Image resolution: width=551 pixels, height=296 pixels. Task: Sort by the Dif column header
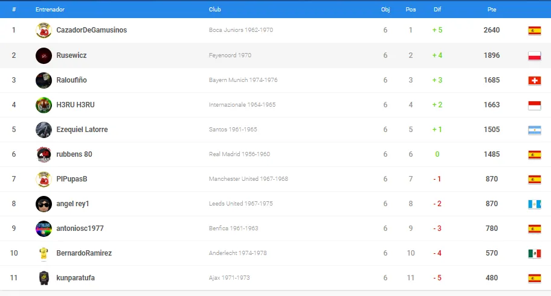(437, 10)
